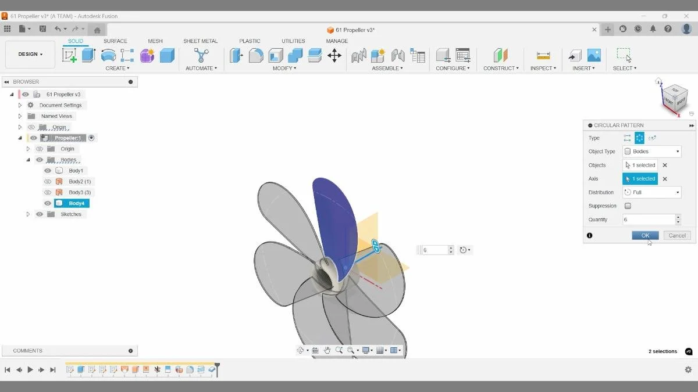Select the Create Sketch tool
The height and width of the screenshot is (392, 698).
click(x=71, y=55)
